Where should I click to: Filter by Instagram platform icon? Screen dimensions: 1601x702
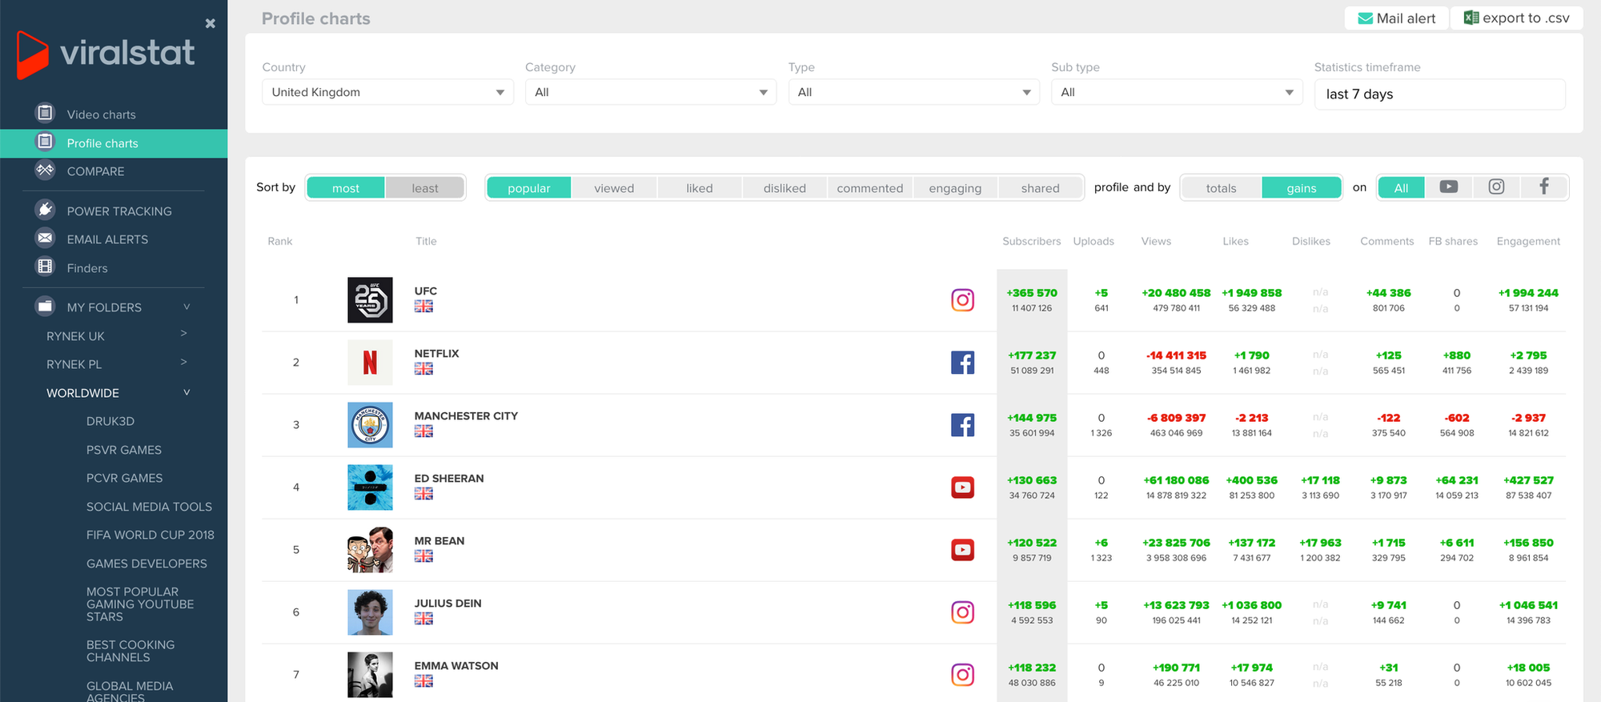tap(1496, 187)
